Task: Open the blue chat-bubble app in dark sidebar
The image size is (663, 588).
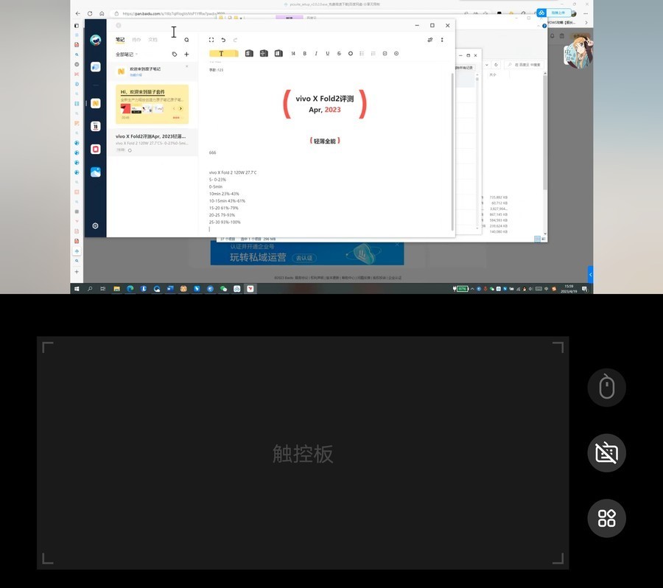Action: pos(96,67)
